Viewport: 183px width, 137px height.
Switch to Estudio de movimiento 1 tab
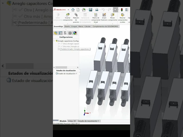pyautogui.click(x=88, y=121)
